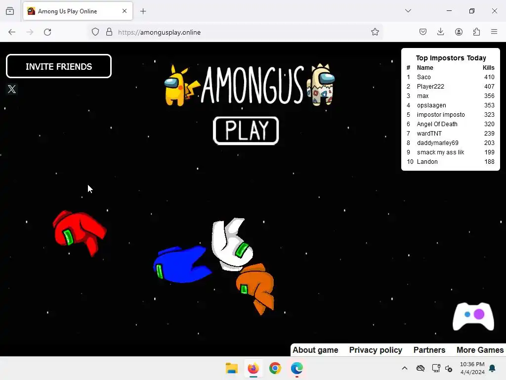Open File Explorer from the taskbar
Viewport: 506px width, 380px height.
pyautogui.click(x=231, y=368)
